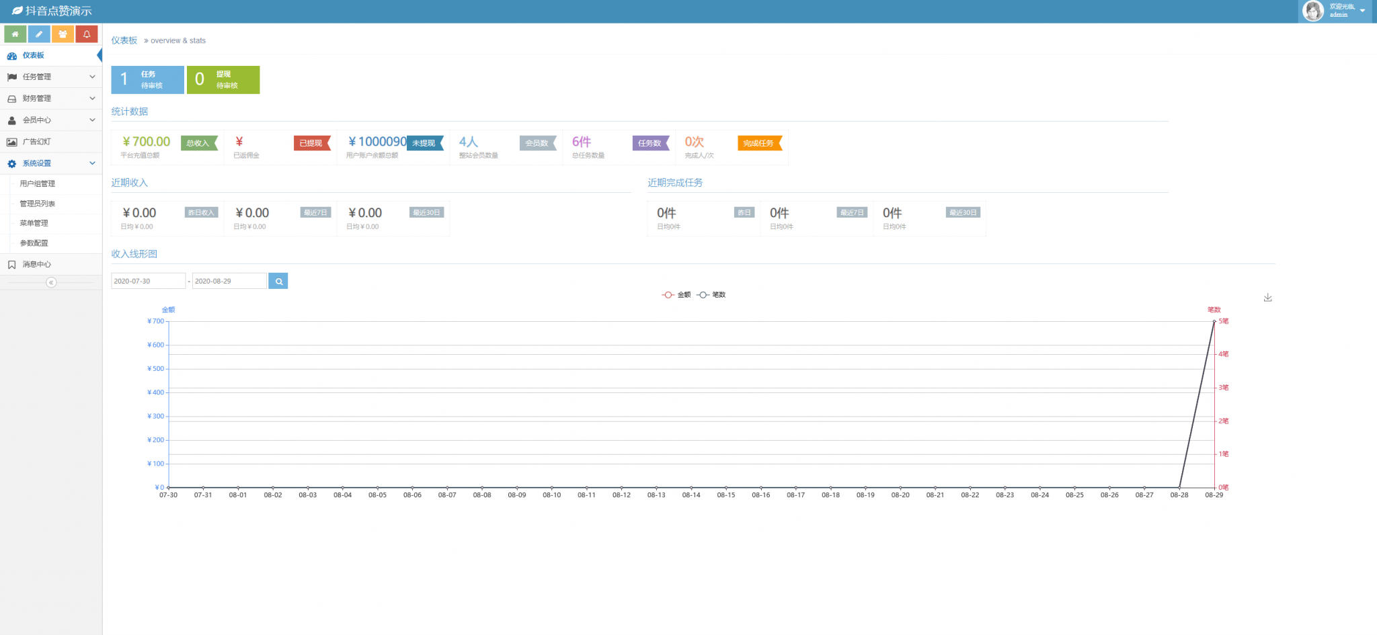Open the admin user dropdown arrow
The width and height of the screenshot is (1377, 635).
tap(1362, 11)
